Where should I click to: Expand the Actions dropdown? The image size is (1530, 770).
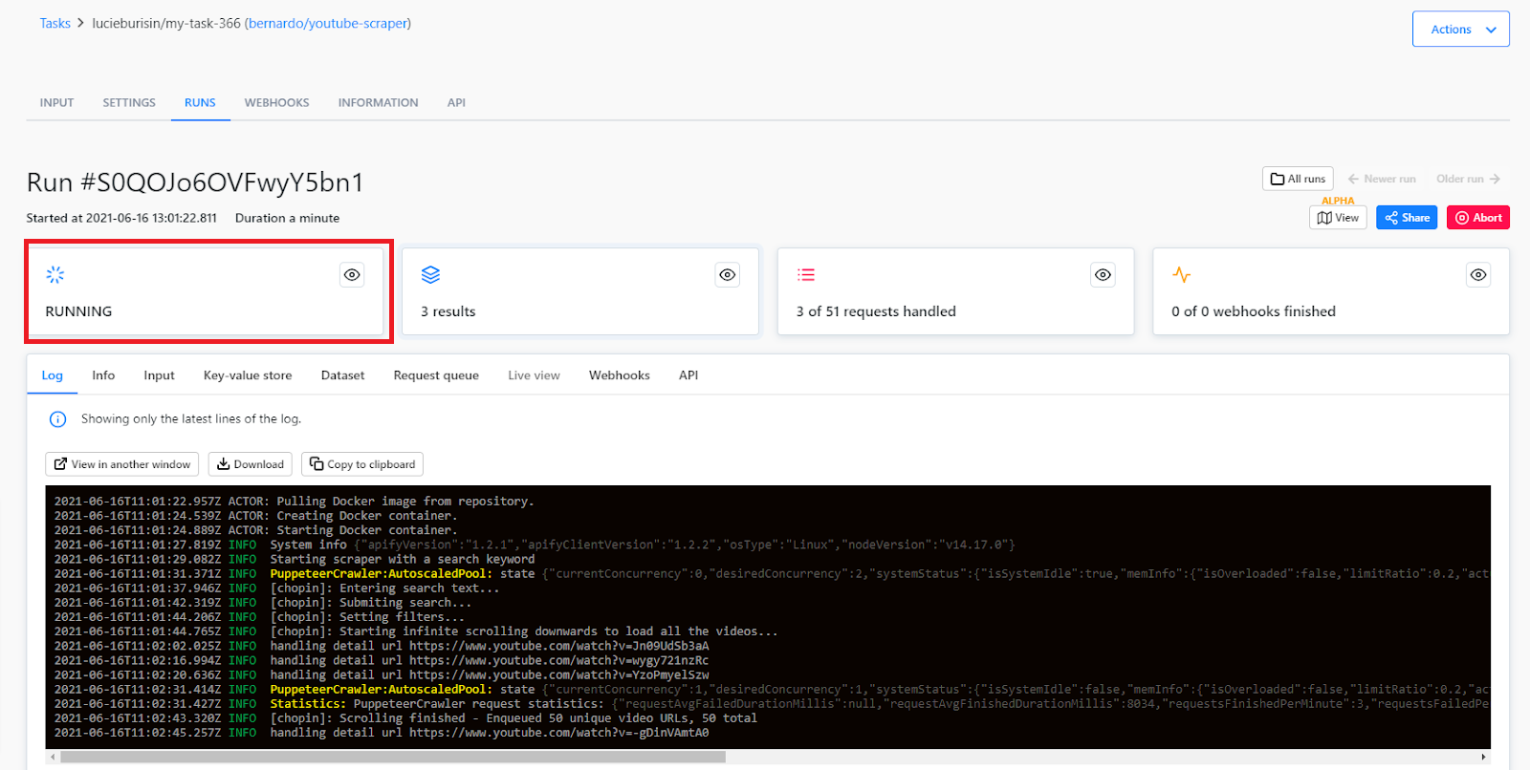point(1461,30)
